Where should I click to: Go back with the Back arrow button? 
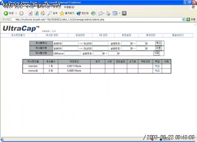coord(9,13)
